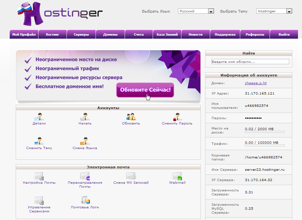Click the MySQL load value 0.25
The height and width of the screenshot is (220, 302).
pos(249,208)
